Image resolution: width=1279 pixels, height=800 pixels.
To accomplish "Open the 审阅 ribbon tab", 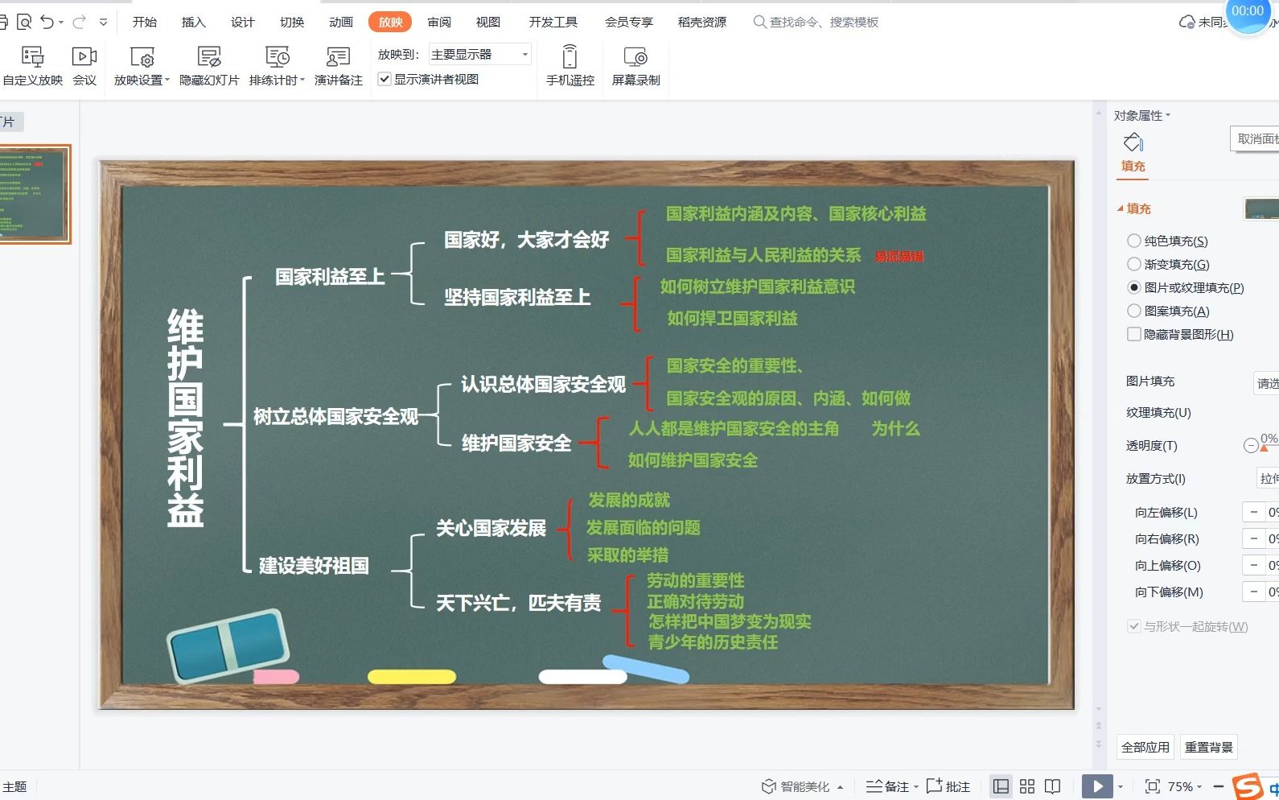I will click(x=439, y=23).
